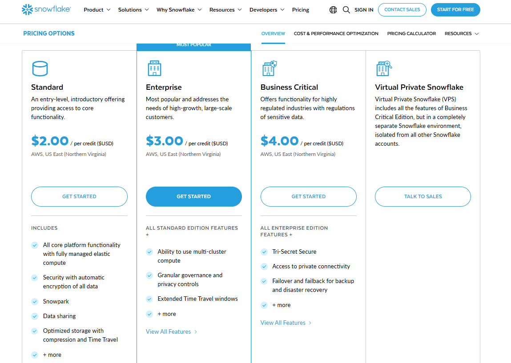Click Get Started under Business Critical
511x363 pixels.
click(x=309, y=197)
